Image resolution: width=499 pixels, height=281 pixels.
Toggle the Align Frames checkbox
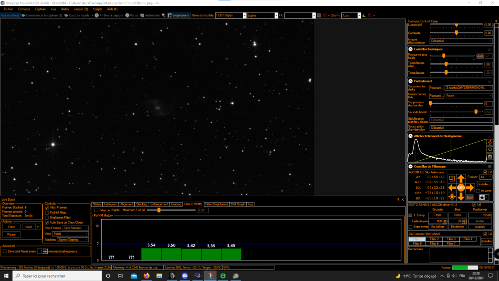click(x=47, y=208)
